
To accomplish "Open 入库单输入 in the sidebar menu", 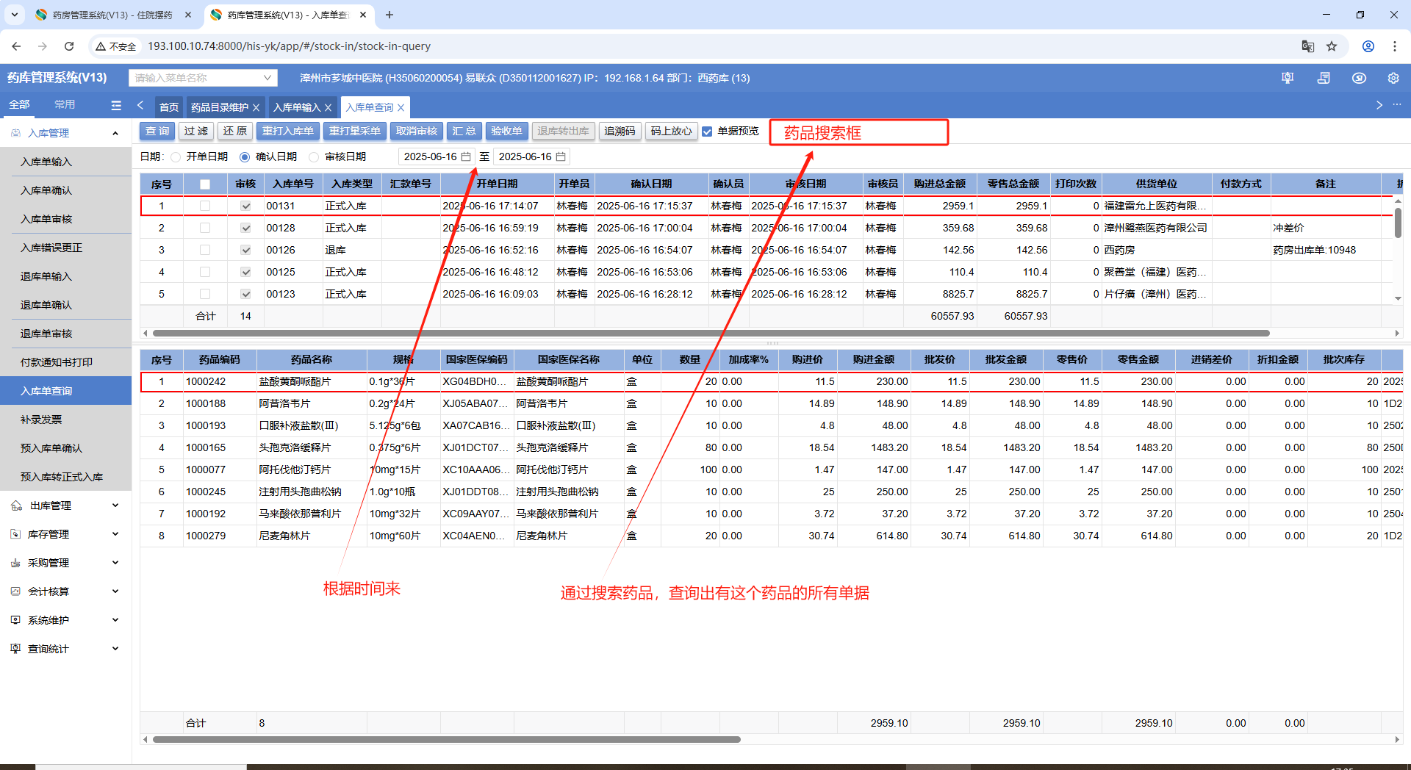I will 65,162.
